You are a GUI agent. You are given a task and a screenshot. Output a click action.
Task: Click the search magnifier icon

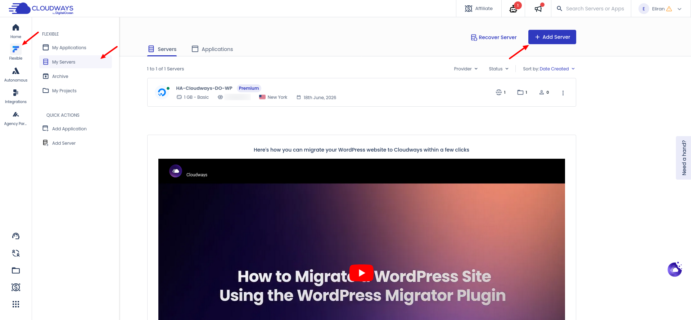(559, 8)
